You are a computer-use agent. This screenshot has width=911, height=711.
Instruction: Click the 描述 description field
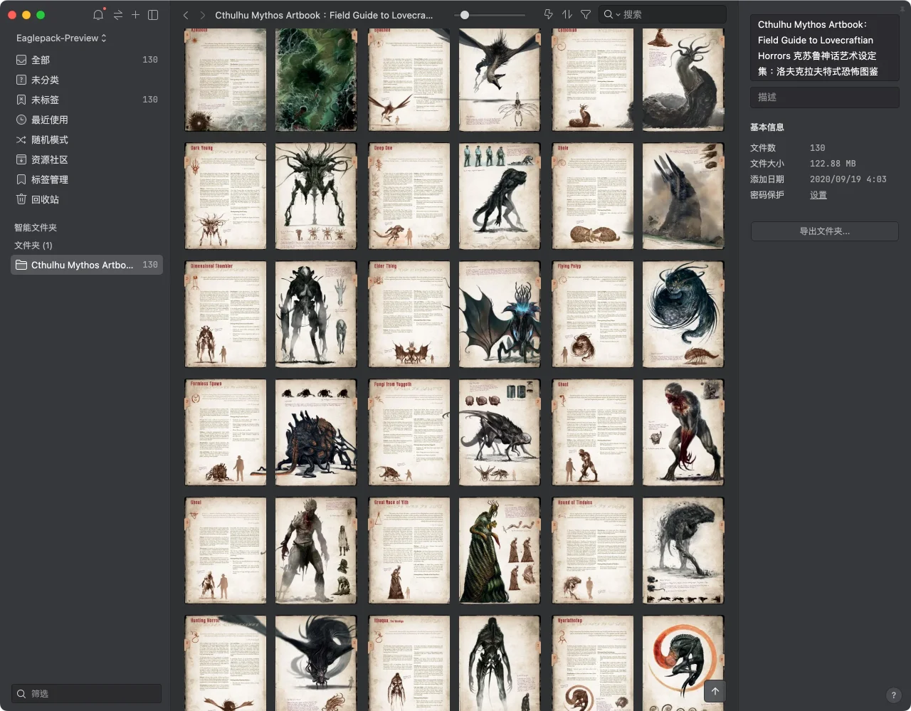[x=824, y=97]
